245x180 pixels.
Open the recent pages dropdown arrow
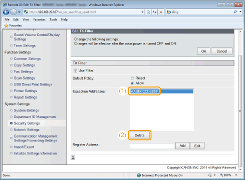tap(19, 12)
